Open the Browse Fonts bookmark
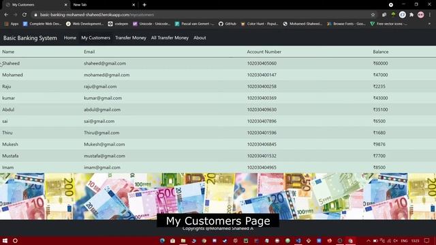436x245 pixels. pyautogui.click(x=347, y=24)
